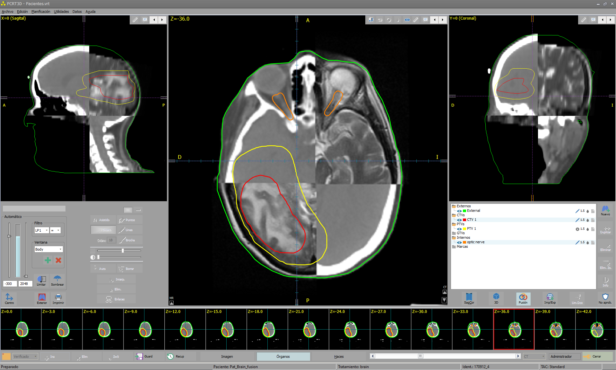Screen dimensions: 616x370
Task: Click the Cerrar button
Action: tap(596, 357)
